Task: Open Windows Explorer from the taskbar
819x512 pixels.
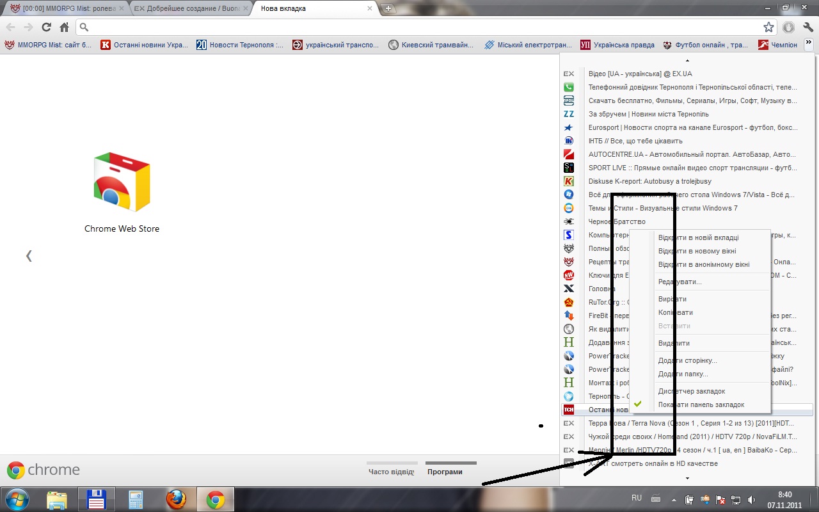Action: (57, 499)
